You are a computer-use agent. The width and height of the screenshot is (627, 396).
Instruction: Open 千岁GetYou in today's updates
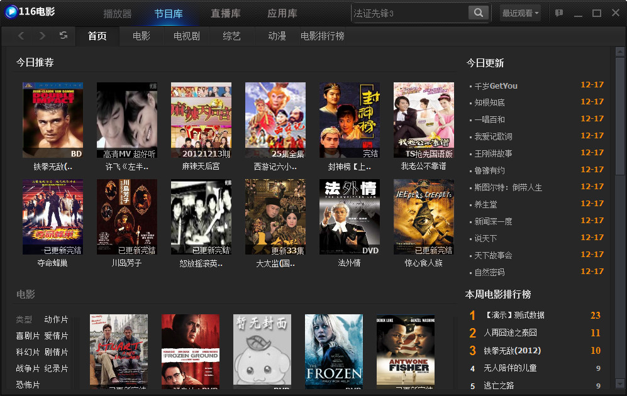point(496,86)
